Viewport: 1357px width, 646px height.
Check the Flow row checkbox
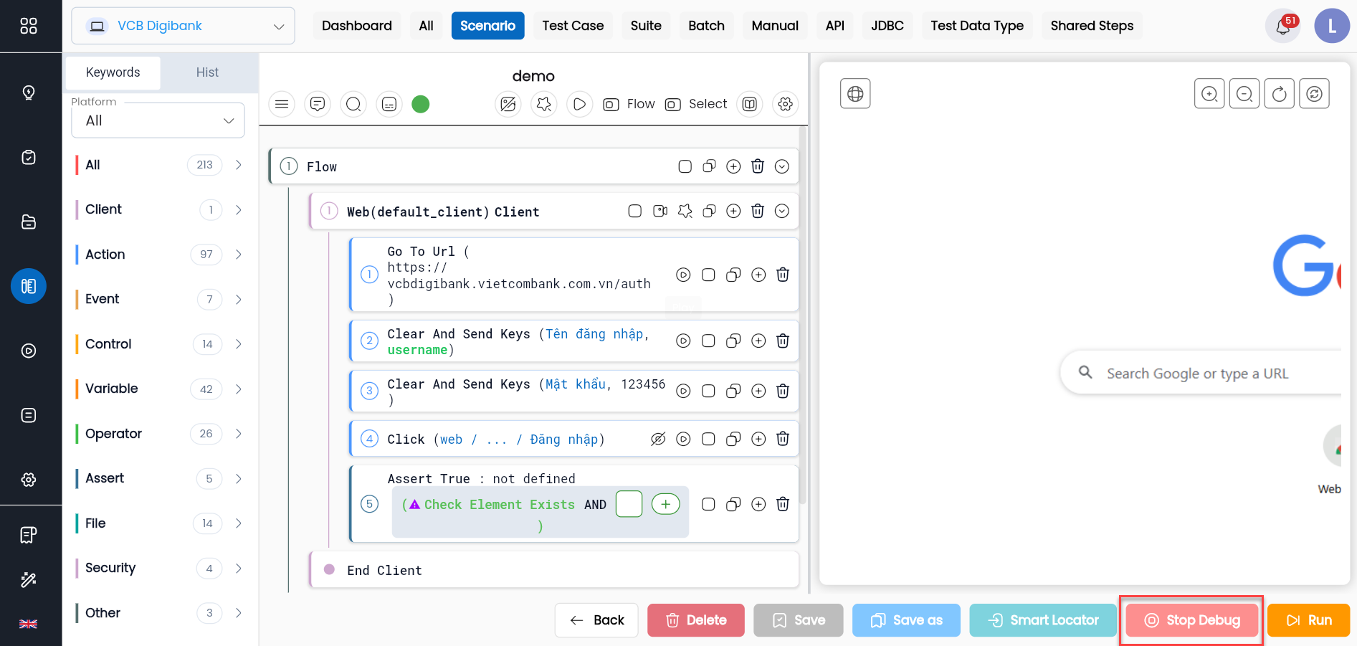tap(685, 166)
